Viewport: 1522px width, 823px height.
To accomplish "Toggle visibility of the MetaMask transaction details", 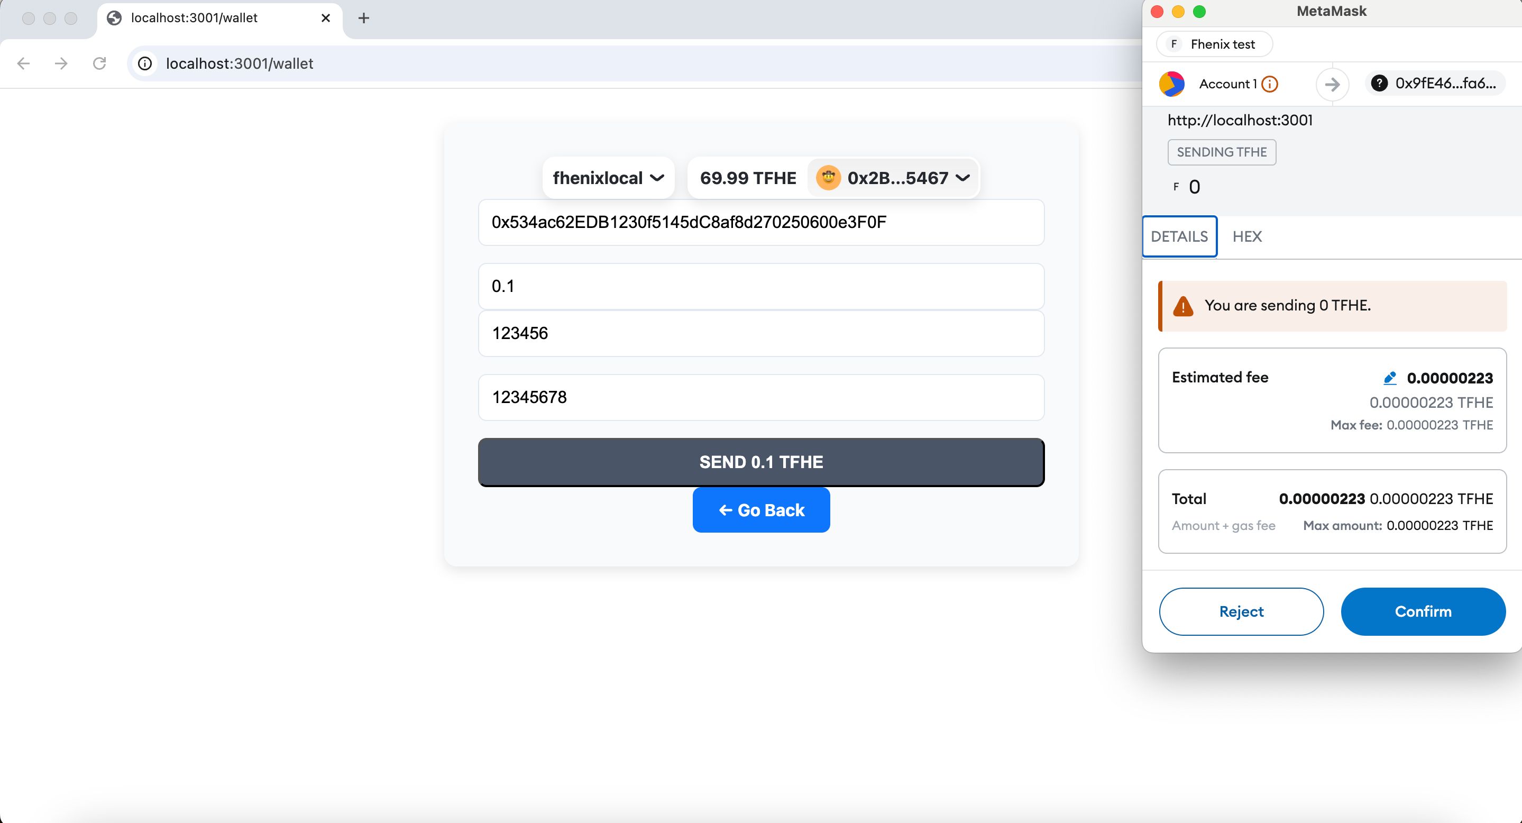I will [1178, 236].
